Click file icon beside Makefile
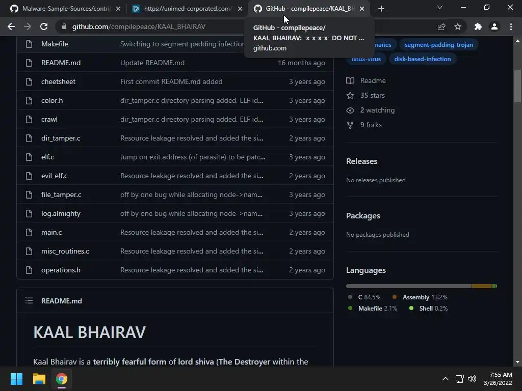 (x=29, y=44)
